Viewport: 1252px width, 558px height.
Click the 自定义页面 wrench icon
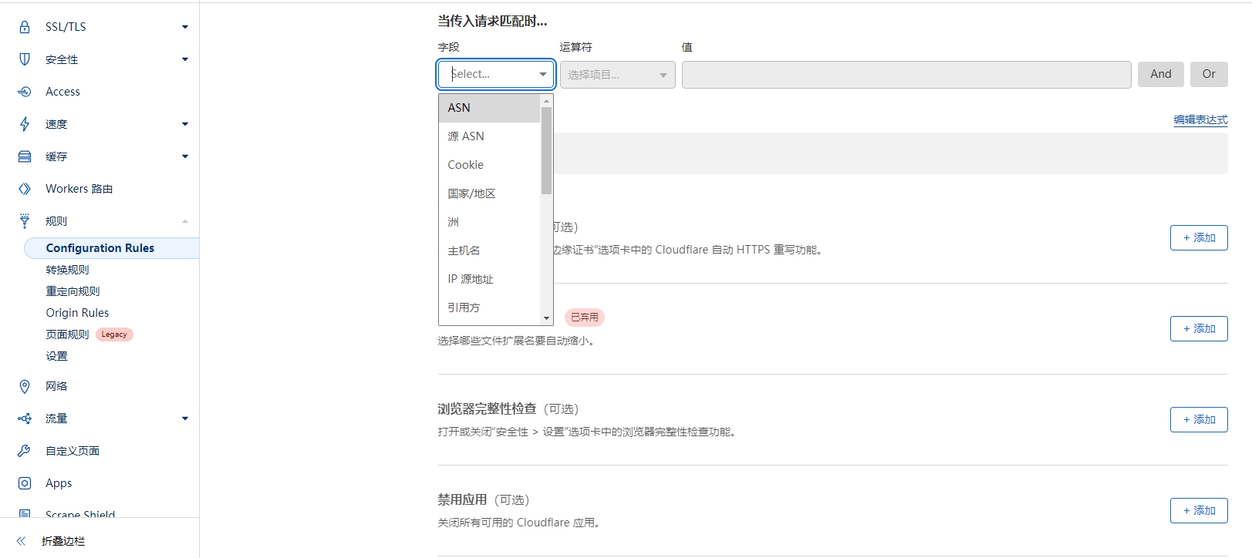tap(25, 451)
